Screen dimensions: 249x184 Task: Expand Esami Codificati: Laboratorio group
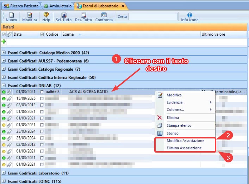pos(4,173)
